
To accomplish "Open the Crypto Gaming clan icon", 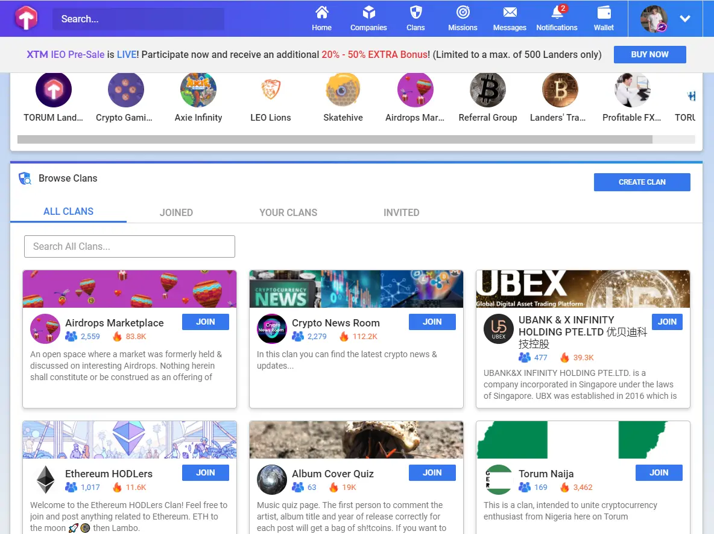I will tap(125, 90).
